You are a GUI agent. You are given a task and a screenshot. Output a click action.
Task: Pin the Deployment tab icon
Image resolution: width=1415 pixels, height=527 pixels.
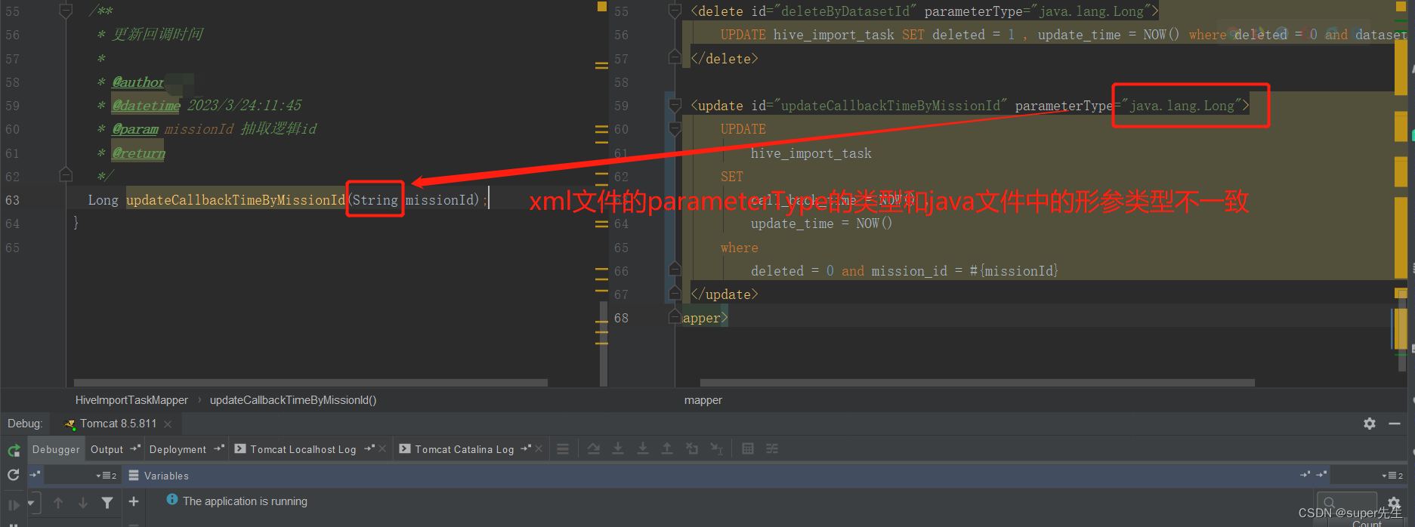[x=219, y=448]
